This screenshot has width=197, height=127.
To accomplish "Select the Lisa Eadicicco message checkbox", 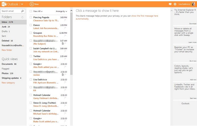I will click(x=31, y=80).
